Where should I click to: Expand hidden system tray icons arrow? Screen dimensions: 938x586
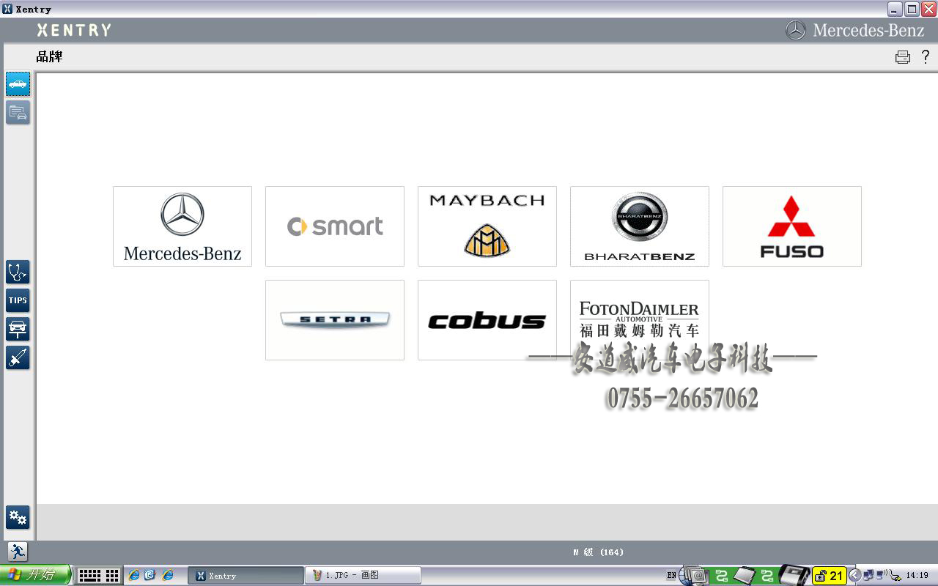pyautogui.click(x=854, y=576)
